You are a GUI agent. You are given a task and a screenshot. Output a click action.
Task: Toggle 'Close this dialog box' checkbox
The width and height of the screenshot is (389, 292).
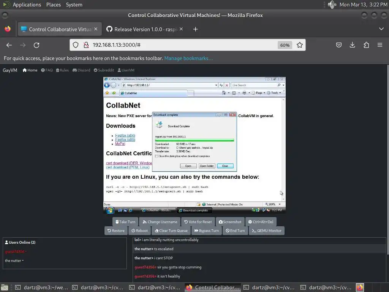coord(157,156)
